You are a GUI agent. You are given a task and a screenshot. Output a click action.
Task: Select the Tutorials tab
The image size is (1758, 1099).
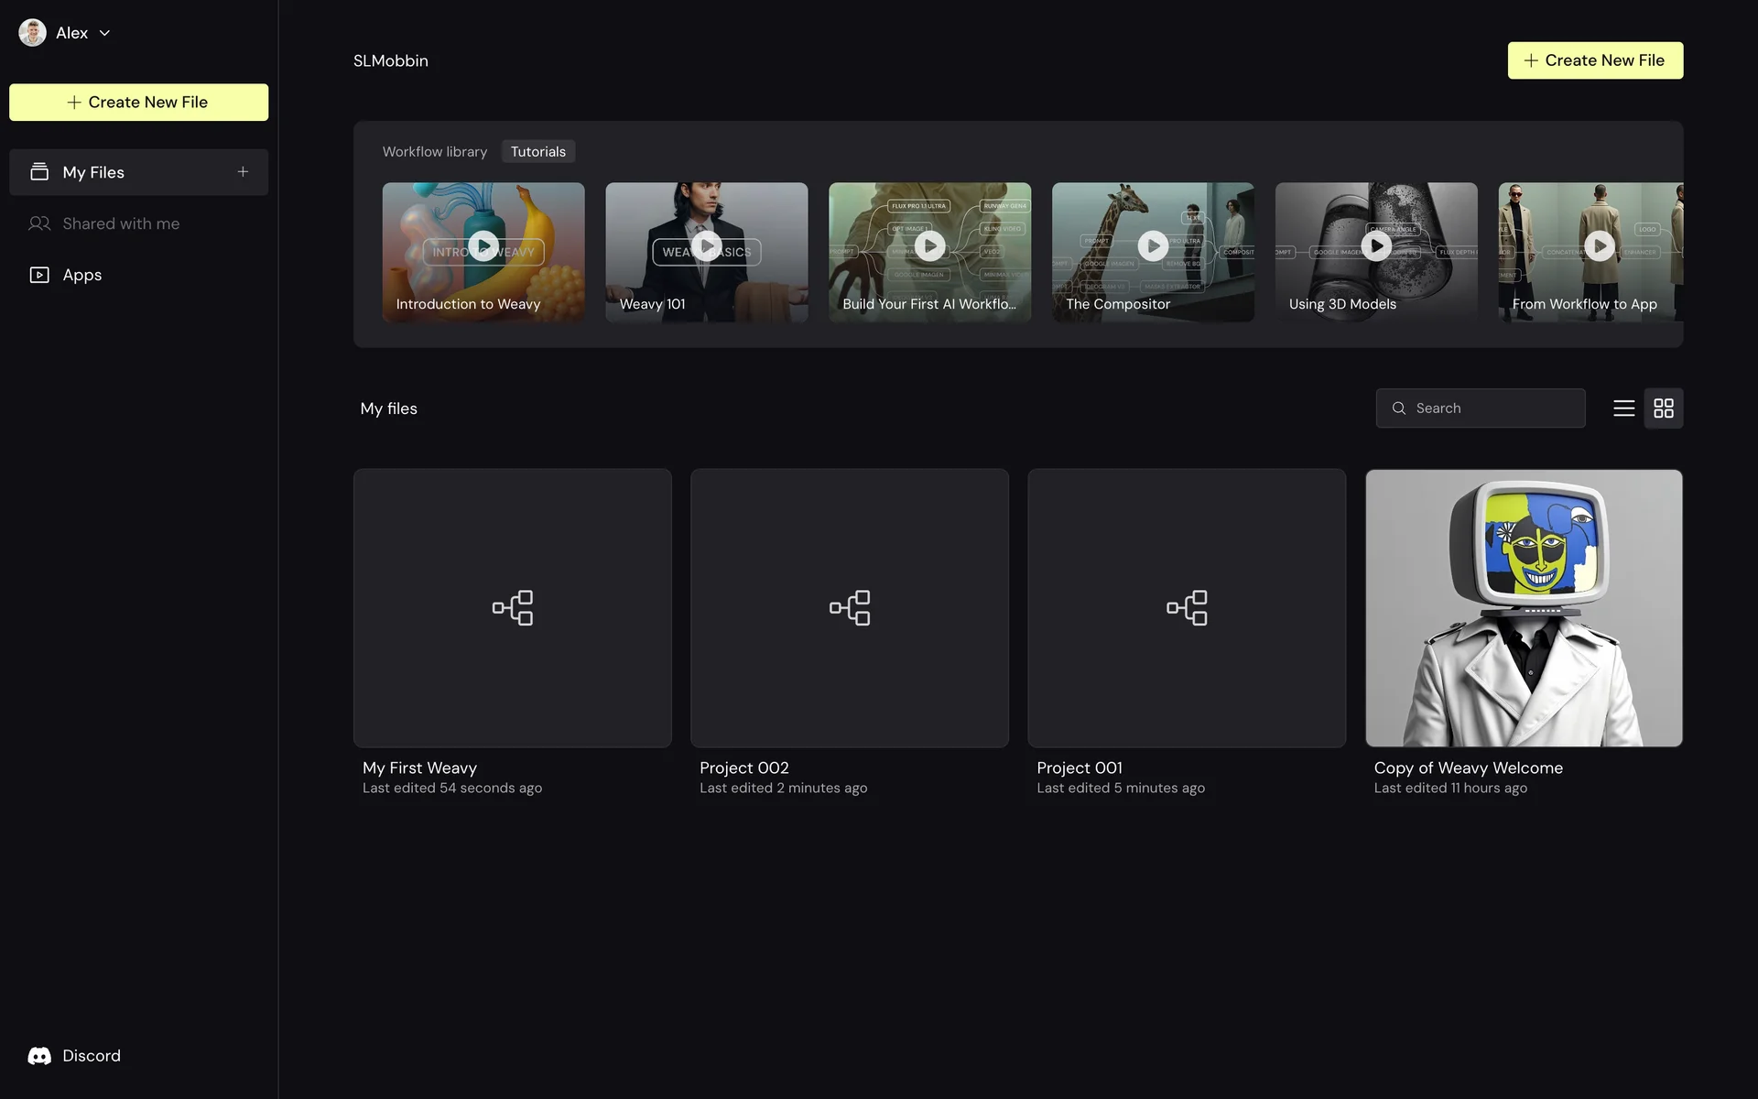click(x=537, y=152)
